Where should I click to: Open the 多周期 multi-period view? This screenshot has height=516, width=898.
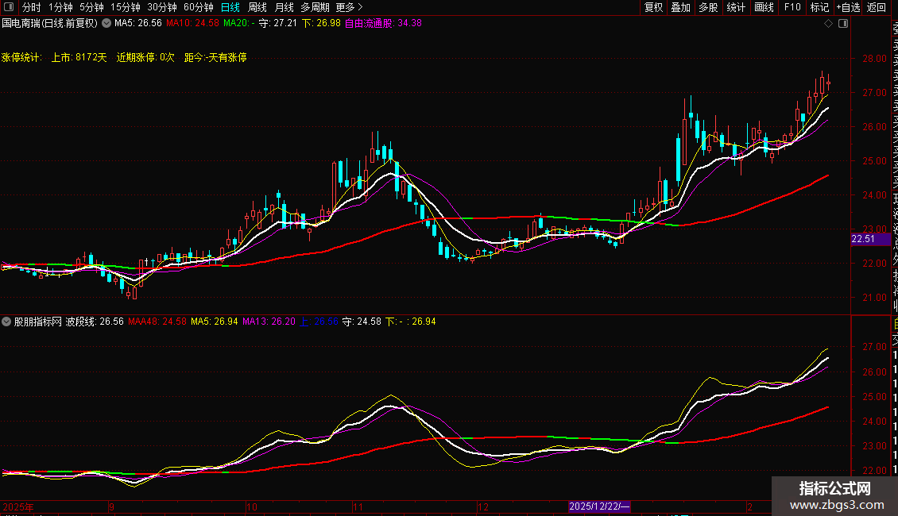point(315,7)
